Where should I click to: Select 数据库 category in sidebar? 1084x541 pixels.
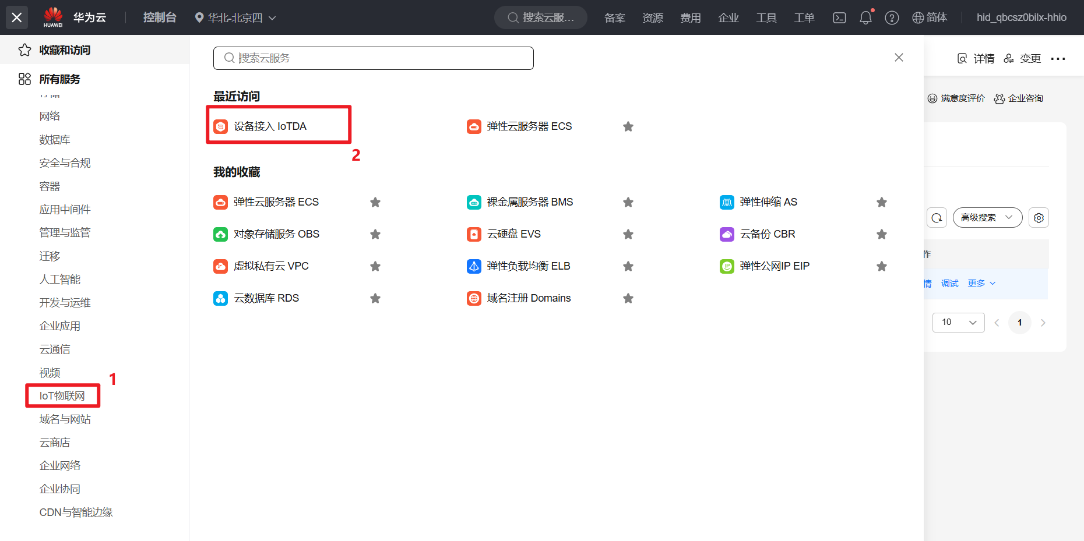[x=55, y=140]
